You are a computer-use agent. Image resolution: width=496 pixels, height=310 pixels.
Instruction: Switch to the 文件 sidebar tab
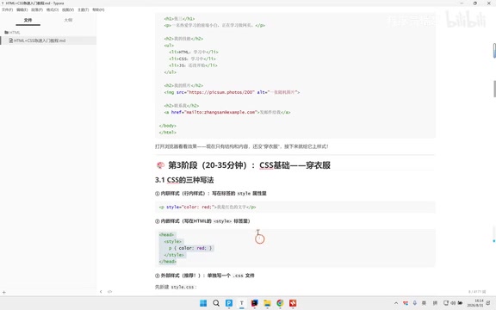coord(28,20)
